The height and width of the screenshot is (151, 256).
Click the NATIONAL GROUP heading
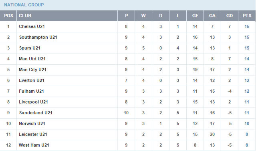coord(24,5)
